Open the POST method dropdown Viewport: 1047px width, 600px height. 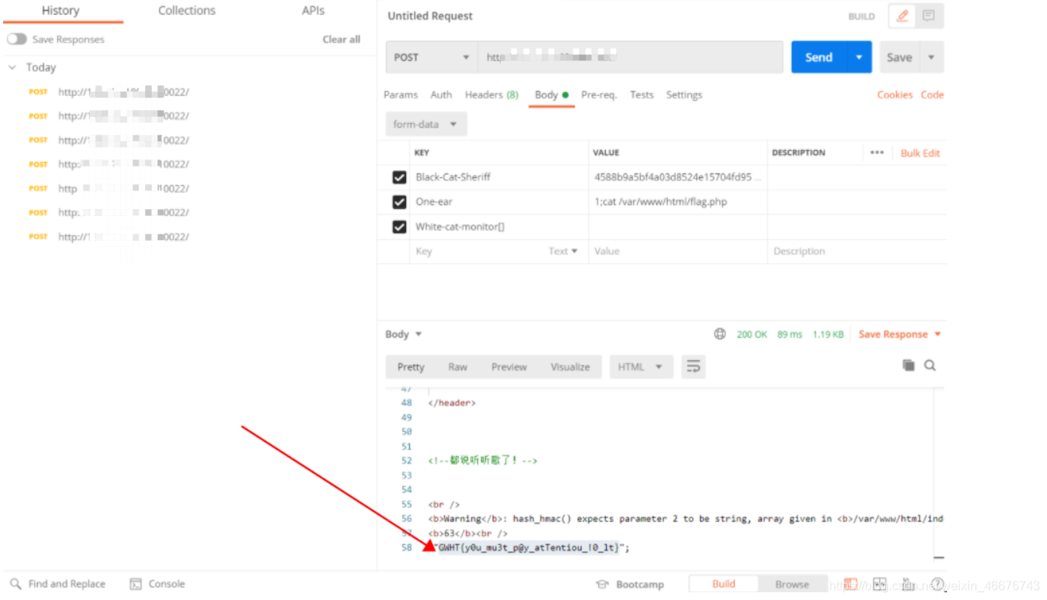(x=432, y=57)
